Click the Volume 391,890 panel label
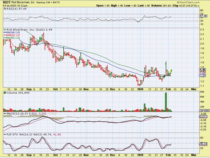 point(18,93)
